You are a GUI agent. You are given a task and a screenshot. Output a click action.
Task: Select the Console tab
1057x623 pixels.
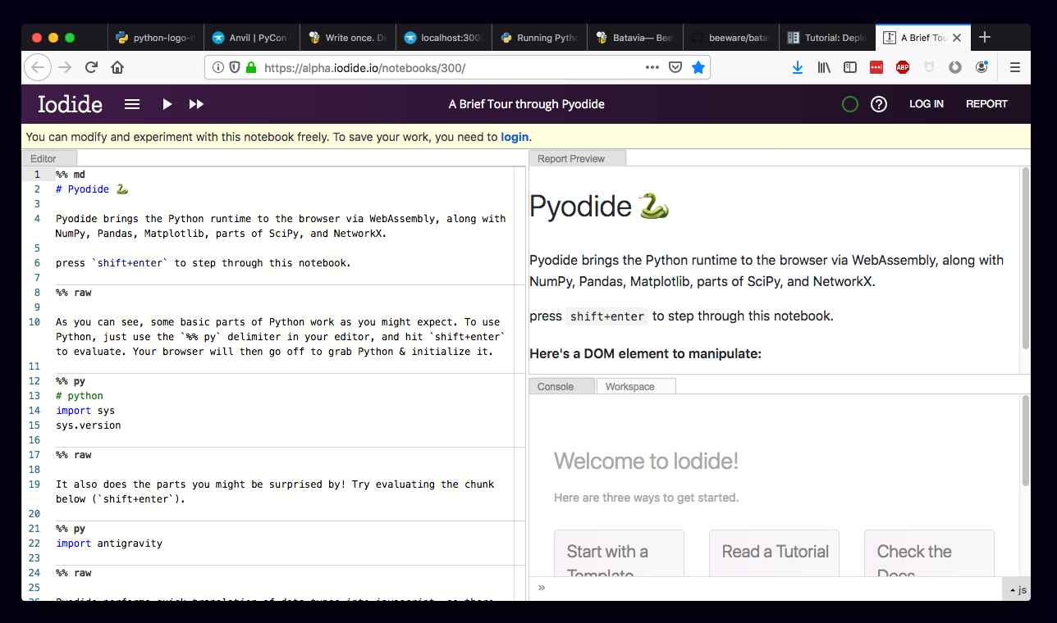tap(556, 385)
